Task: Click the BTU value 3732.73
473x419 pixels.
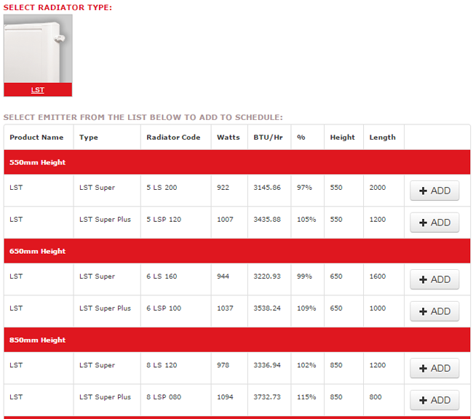Action: pos(267,397)
